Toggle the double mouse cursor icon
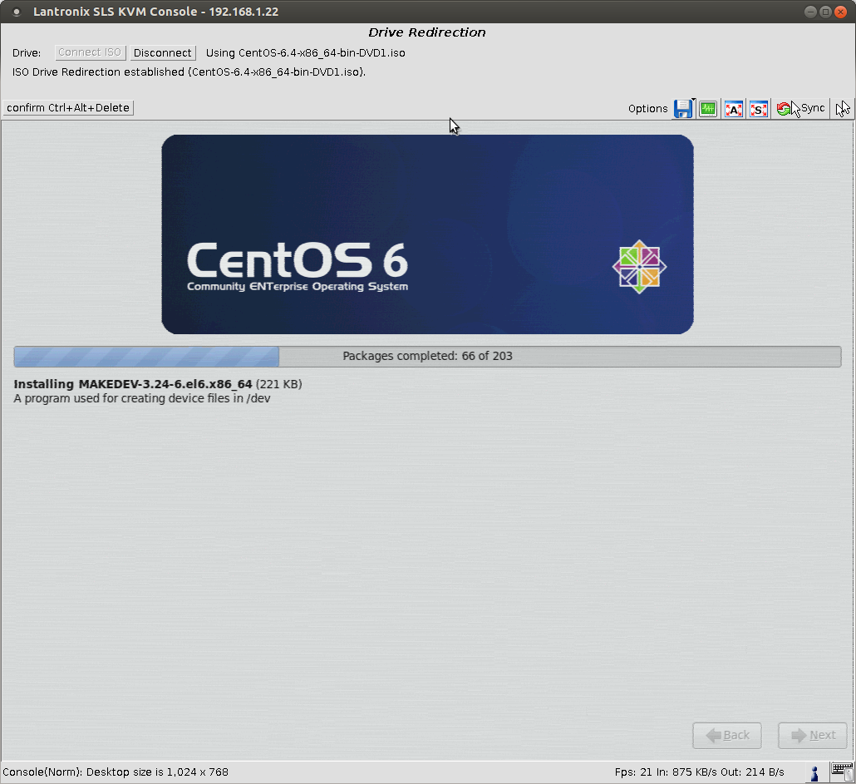 click(843, 109)
